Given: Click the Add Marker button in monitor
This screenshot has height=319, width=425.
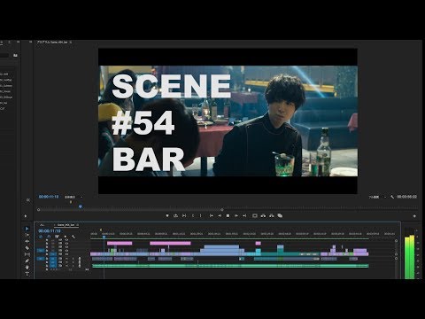Looking at the screenshot, I should tap(167, 216).
